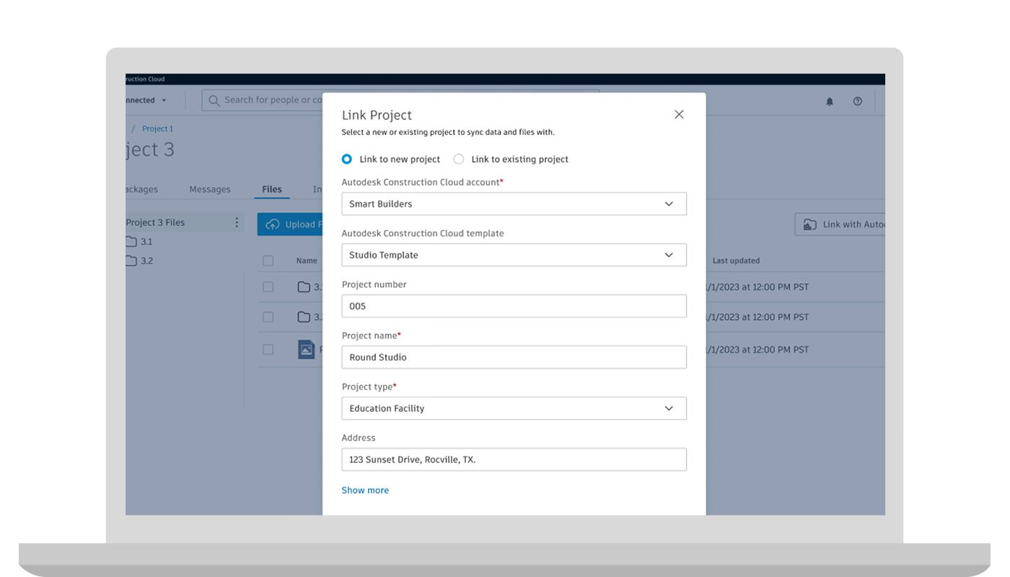Switch to the Files tab

pyautogui.click(x=272, y=190)
